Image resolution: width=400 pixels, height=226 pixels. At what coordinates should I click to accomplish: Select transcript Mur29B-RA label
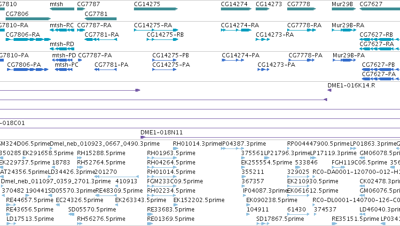click(x=348, y=25)
